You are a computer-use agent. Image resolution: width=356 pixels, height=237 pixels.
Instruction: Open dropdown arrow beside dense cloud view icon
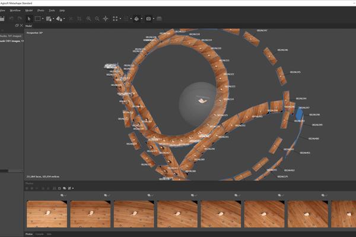point(131,19)
